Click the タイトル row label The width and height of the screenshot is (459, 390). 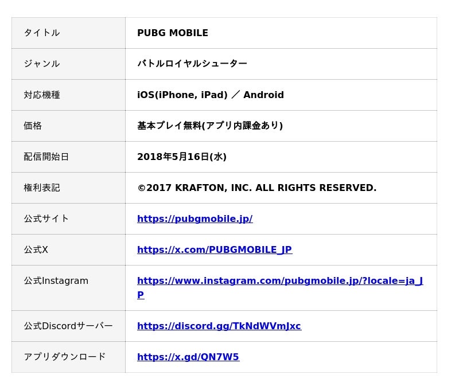pyautogui.click(x=41, y=33)
